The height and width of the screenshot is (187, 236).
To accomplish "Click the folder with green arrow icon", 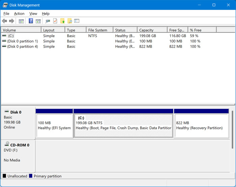I will click(x=62, y=21).
